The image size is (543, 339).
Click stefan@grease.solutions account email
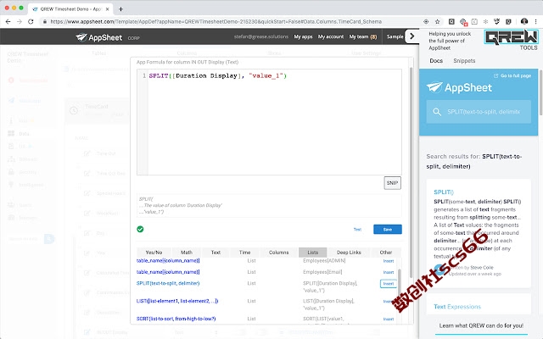(x=261, y=36)
